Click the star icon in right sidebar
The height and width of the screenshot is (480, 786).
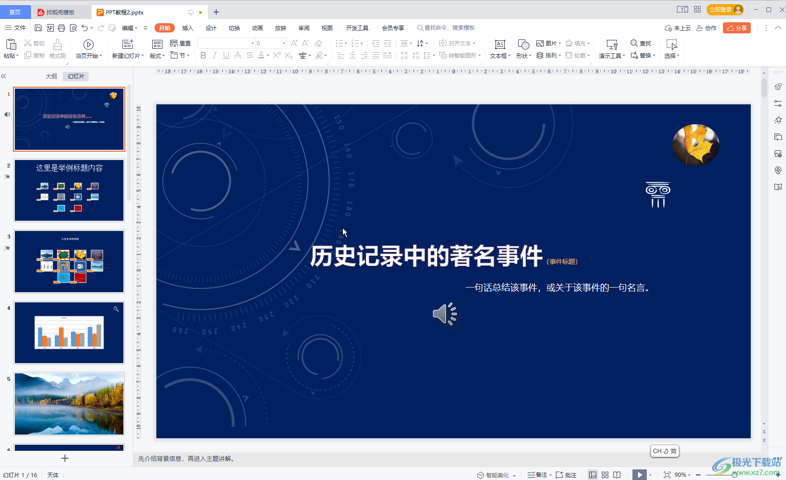pos(778,121)
